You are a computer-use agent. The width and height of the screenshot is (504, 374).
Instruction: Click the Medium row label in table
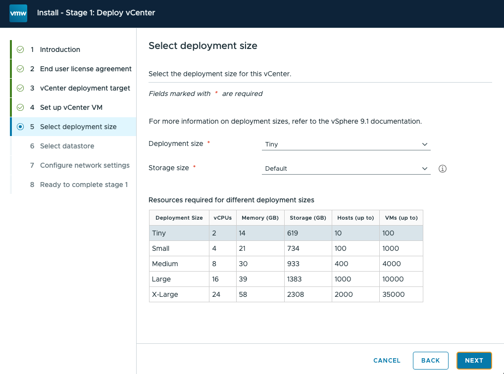pos(165,264)
